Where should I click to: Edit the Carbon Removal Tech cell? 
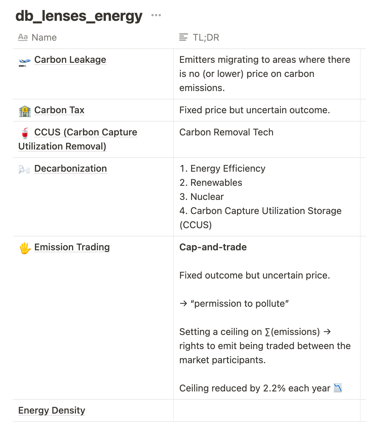click(226, 132)
